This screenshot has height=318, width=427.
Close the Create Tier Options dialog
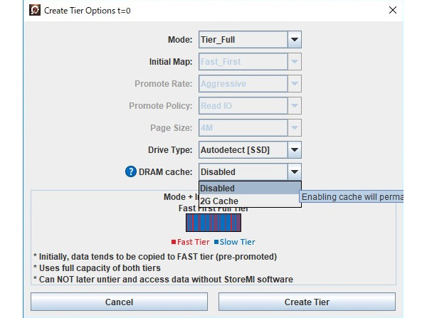coord(393,11)
